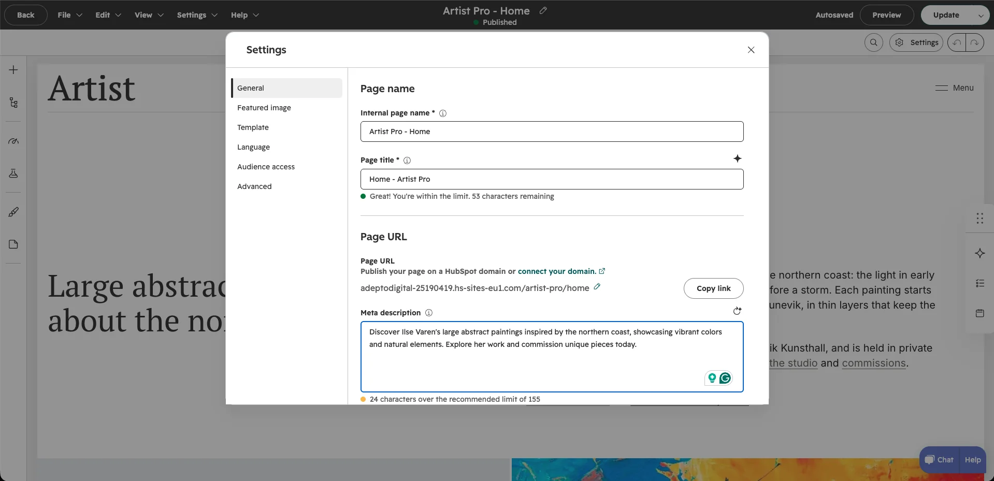Close the Settings dialog
Screen dimensions: 994x481
751,50
